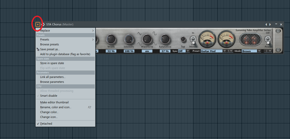290x139 pixels.
Task: Select Change icon... entry
Action: tap(65, 117)
